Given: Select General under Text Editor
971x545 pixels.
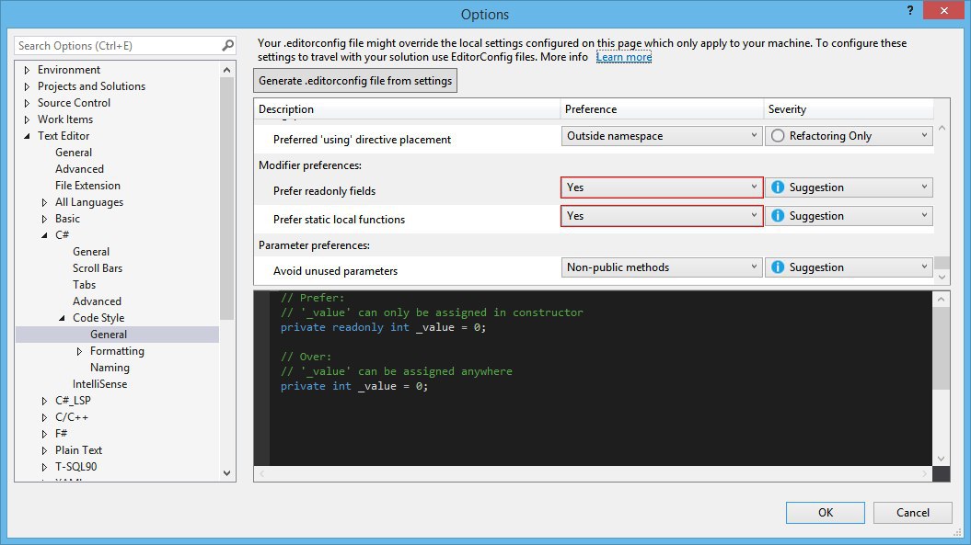Looking at the screenshot, I should point(74,153).
